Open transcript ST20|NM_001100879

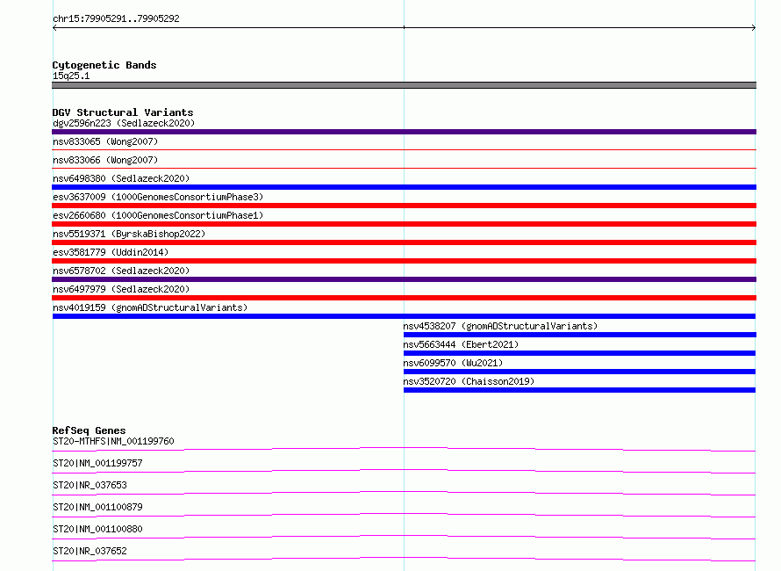(x=97, y=507)
